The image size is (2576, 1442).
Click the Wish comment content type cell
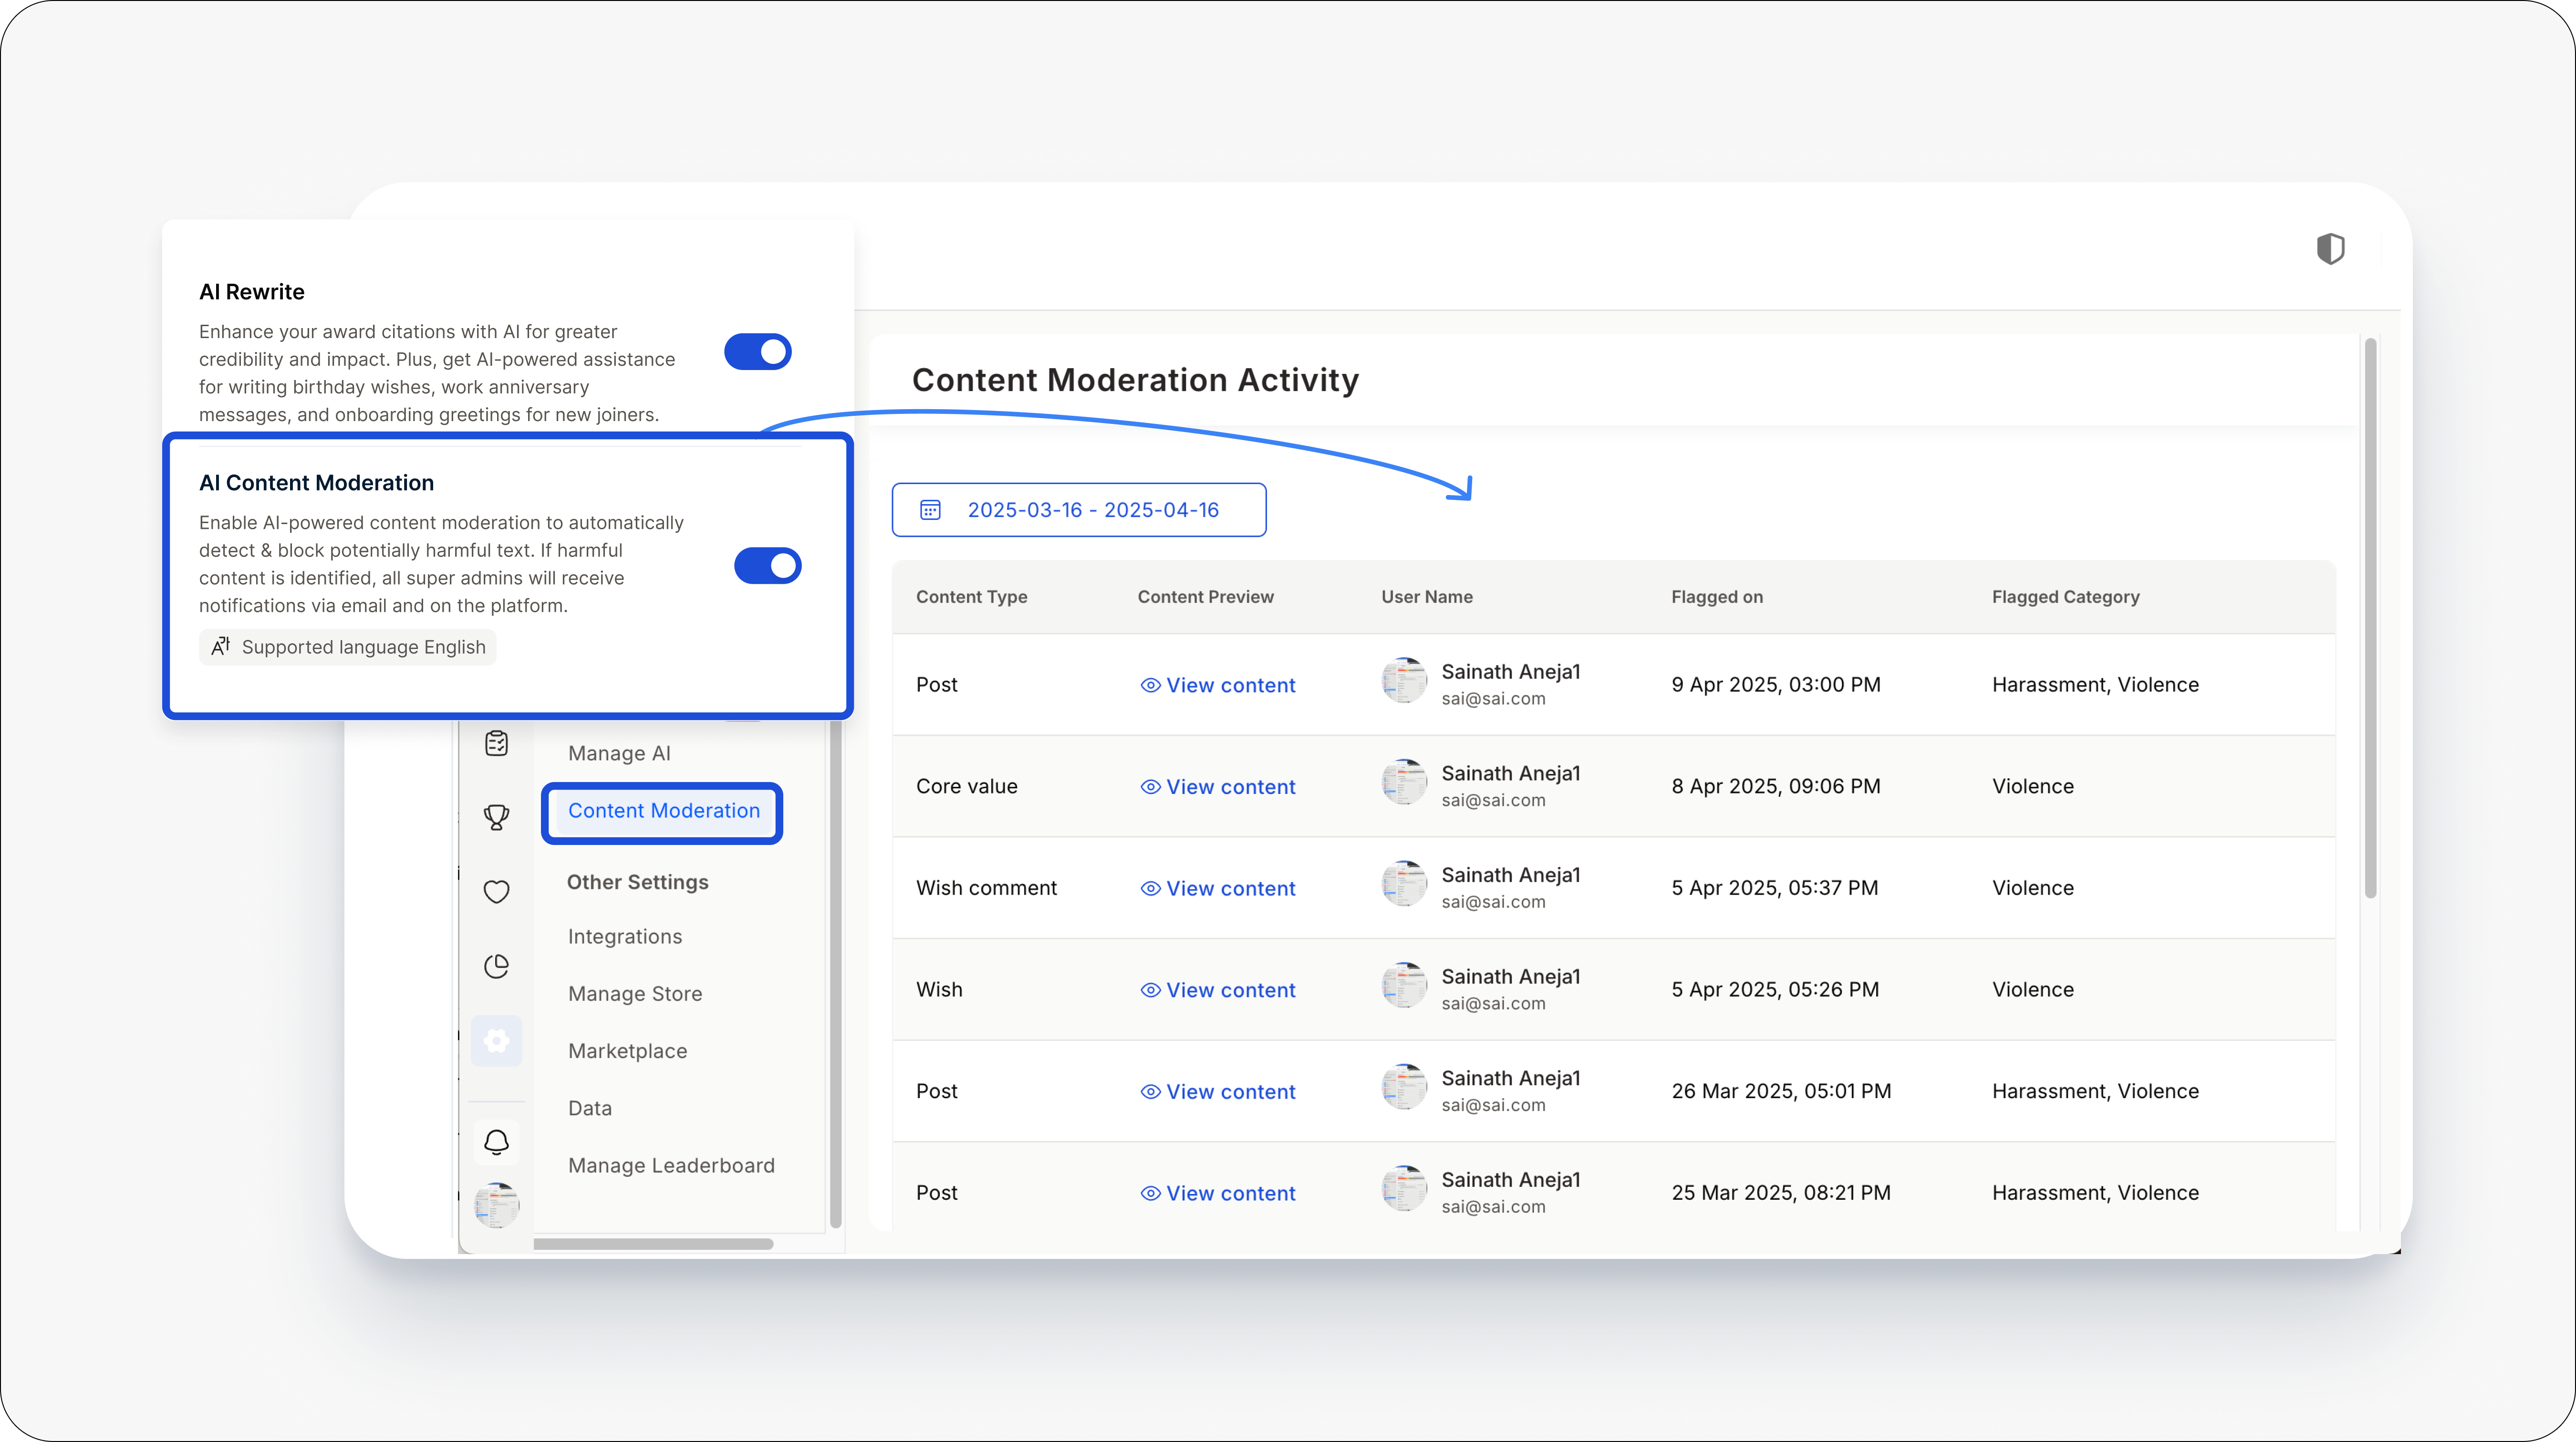click(x=986, y=887)
